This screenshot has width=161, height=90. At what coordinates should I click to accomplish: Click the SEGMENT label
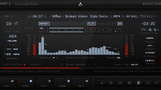click(x=35, y=64)
